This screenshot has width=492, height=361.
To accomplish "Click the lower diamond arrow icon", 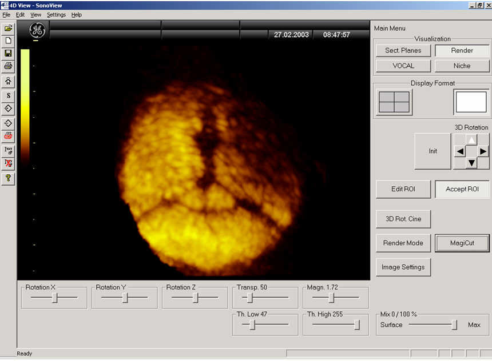I will coord(8,123).
